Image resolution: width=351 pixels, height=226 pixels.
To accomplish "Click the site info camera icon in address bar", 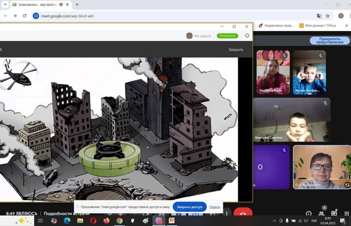I will (x=36, y=16).
